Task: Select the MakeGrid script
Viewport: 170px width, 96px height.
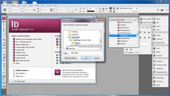Action: click(x=123, y=44)
